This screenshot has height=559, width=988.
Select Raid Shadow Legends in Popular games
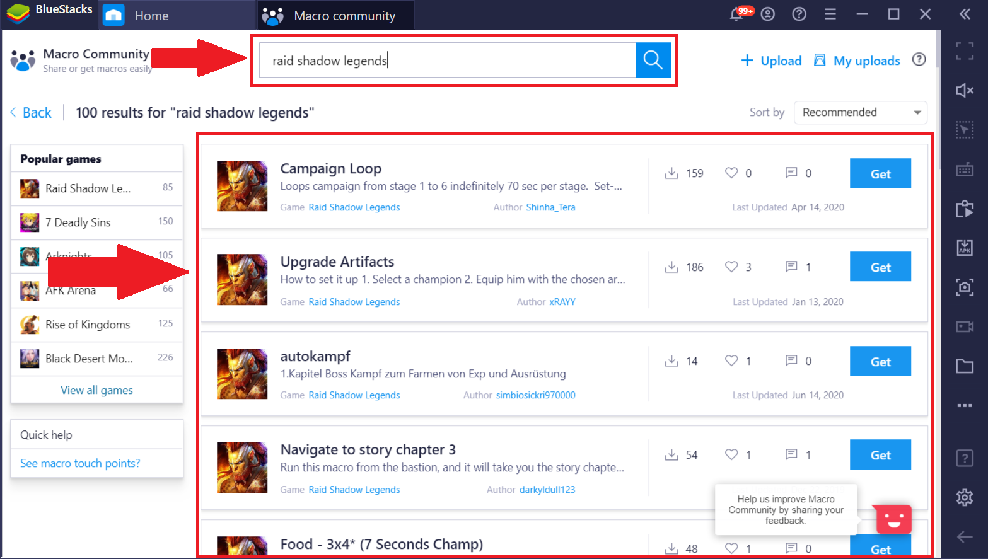click(x=96, y=188)
